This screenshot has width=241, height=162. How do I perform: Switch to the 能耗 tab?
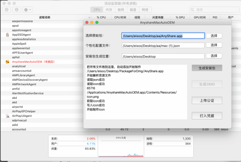pyautogui.click(x=121, y=10)
